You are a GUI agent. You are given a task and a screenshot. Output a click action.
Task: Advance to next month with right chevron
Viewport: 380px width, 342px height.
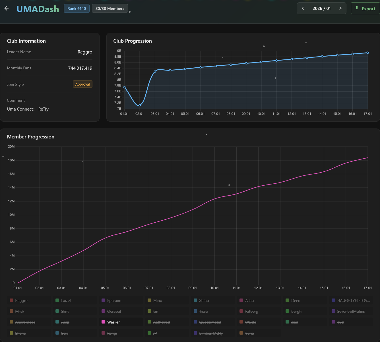(340, 9)
